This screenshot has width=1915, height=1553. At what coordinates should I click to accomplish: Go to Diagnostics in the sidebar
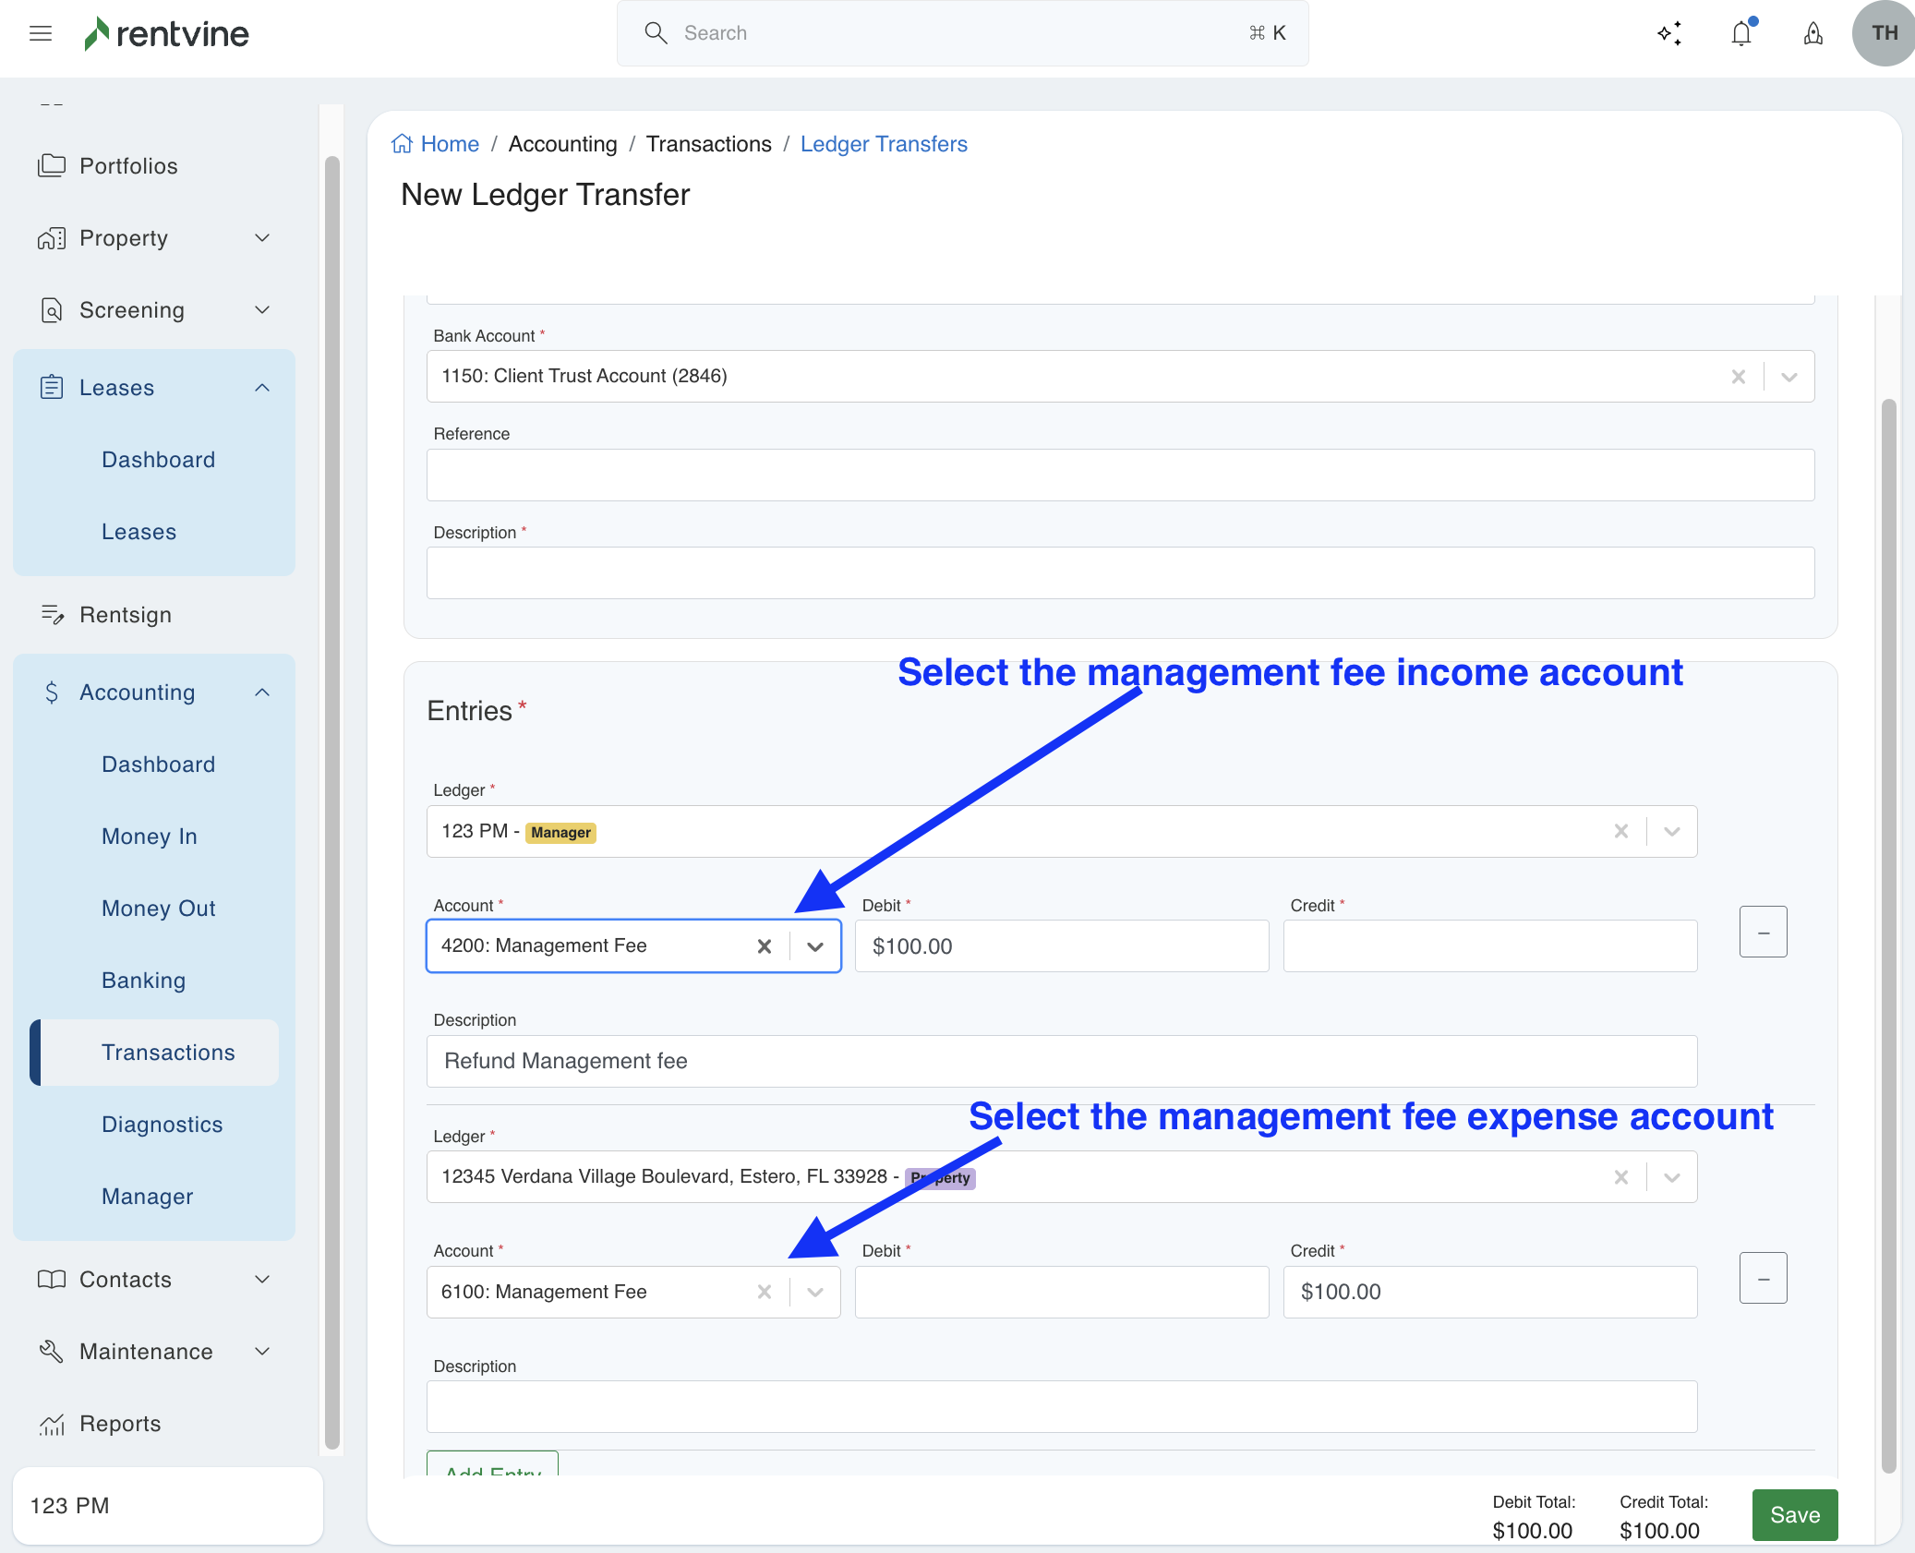point(163,1125)
